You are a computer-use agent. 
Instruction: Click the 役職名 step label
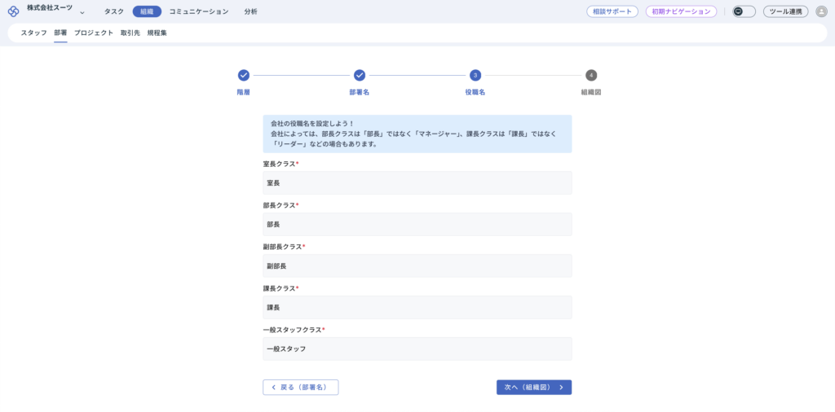(x=475, y=93)
